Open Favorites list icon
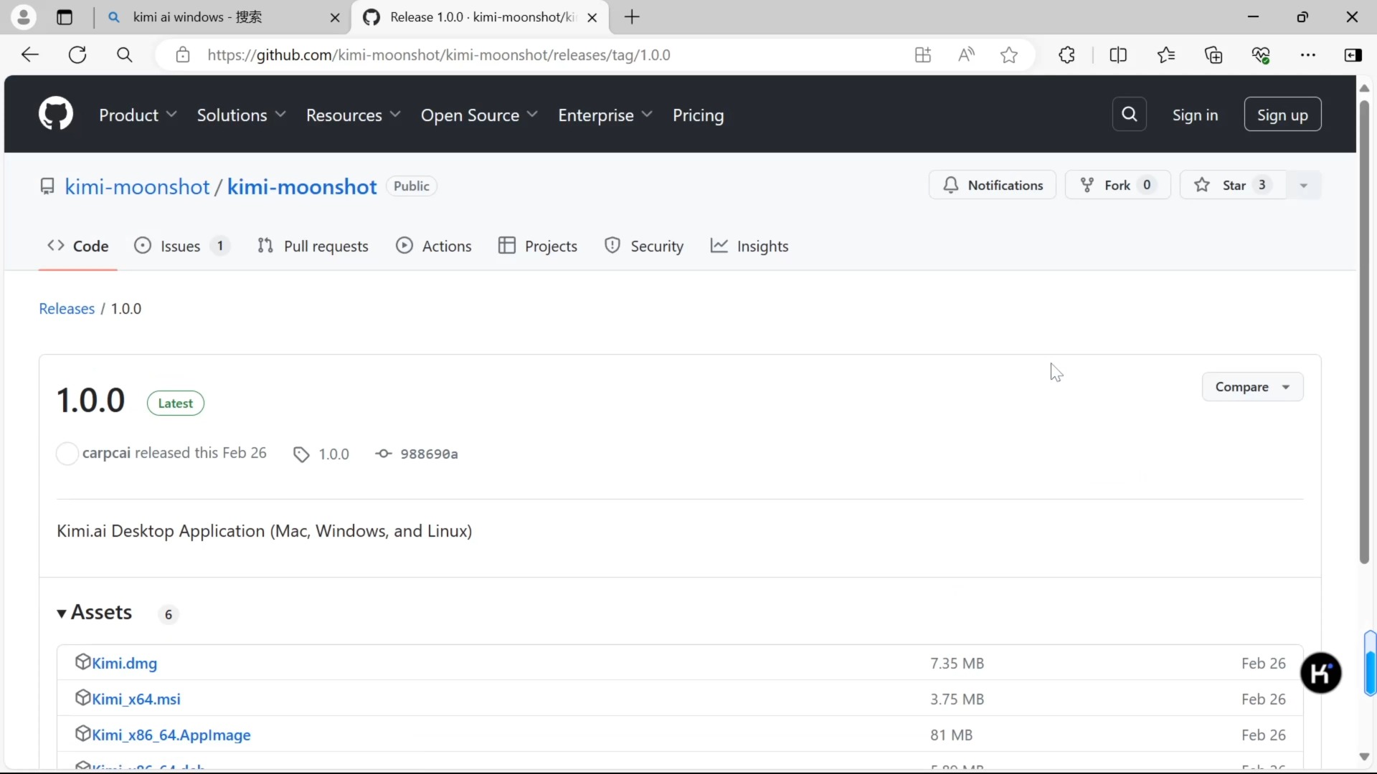1377x774 pixels. (x=1166, y=54)
